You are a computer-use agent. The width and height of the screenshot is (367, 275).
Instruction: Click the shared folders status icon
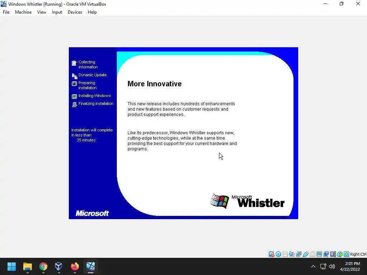312,254
